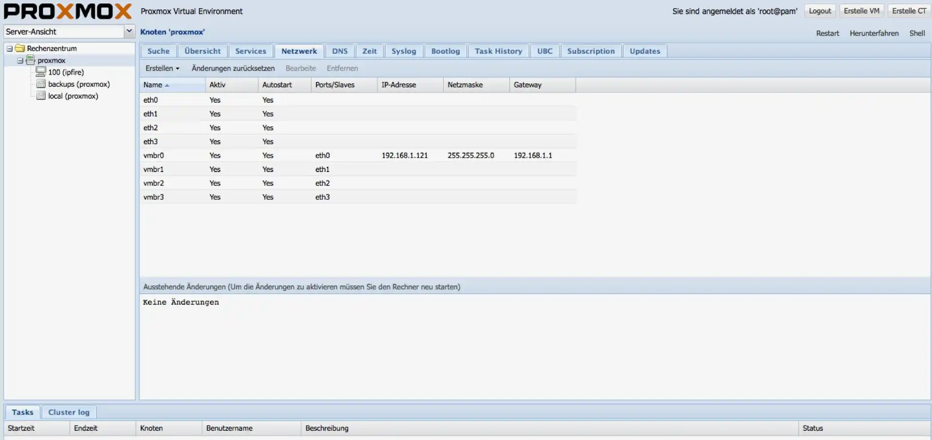Click the Rechenzentrum folder icon
This screenshot has height=440, width=932.
20,48
